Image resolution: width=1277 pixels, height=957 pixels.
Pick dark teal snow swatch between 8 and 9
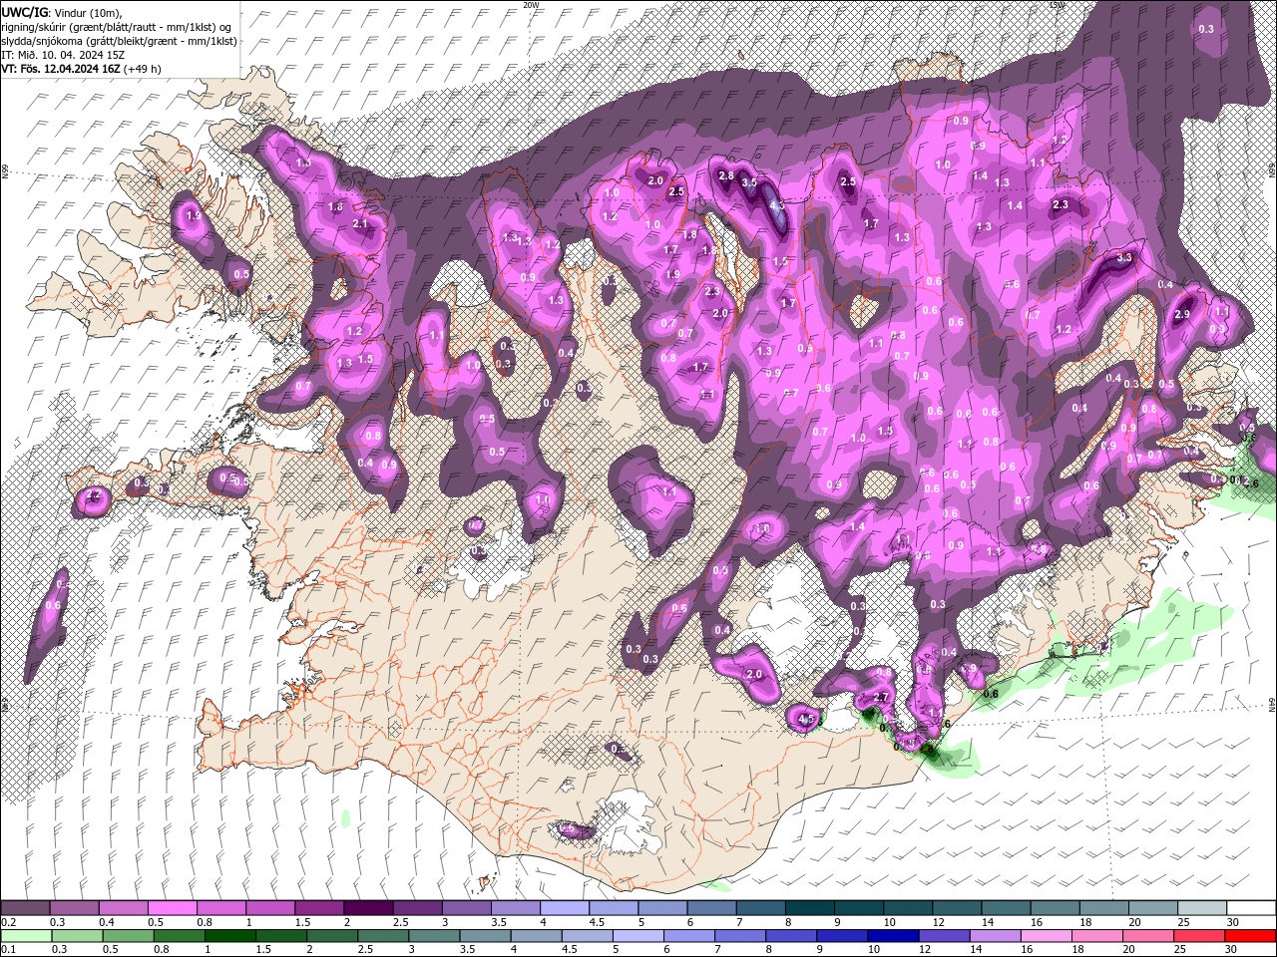(x=809, y=908)
